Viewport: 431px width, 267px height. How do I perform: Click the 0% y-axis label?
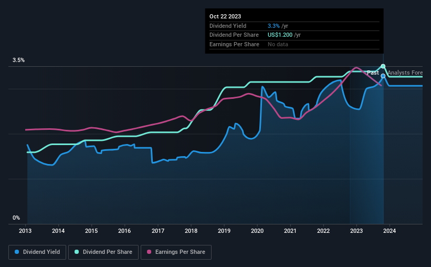click(16, 218)
